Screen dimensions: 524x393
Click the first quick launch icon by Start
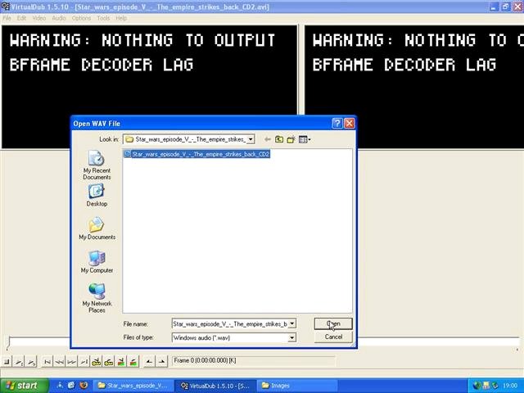pos(60,386)
